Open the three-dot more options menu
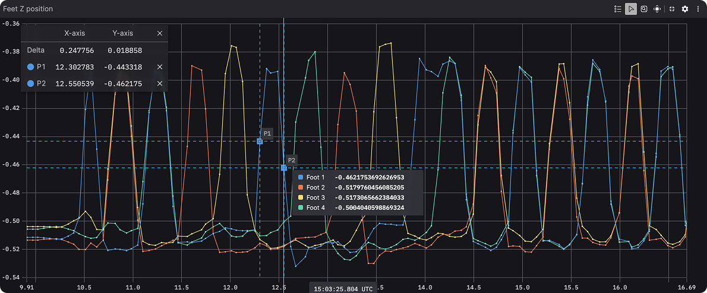The width and height of the screenshot is (707, 293). click(697, 9)
